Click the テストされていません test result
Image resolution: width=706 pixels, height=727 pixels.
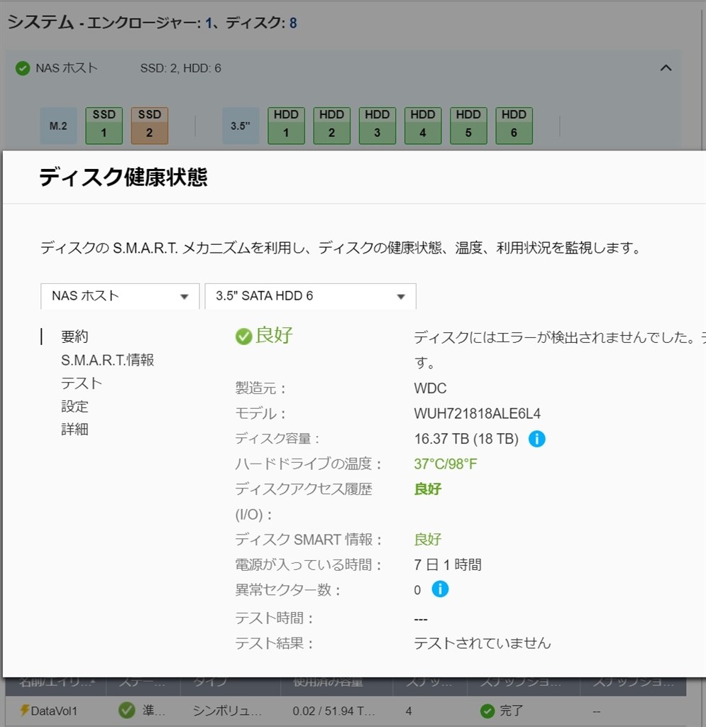[x=482, y=643]
